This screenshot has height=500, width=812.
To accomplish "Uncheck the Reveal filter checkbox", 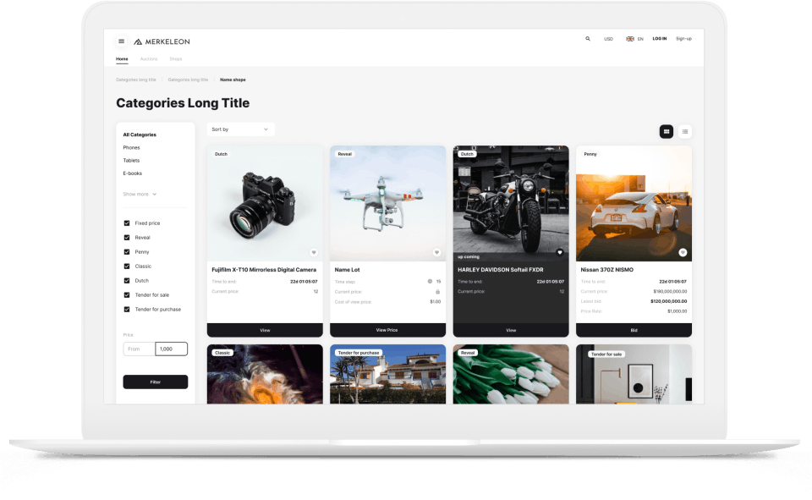I will pyautogui.click(x=127, y=238).
